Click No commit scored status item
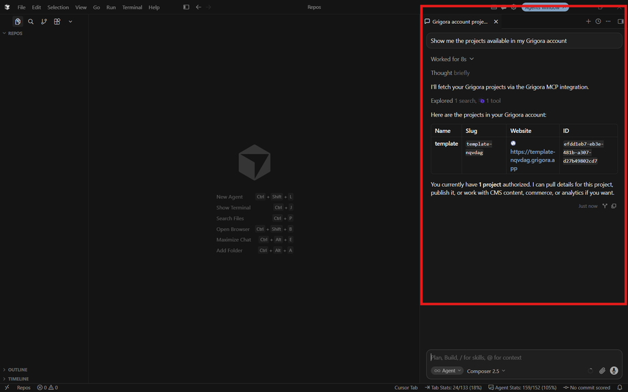 click(x=586, y=388)
